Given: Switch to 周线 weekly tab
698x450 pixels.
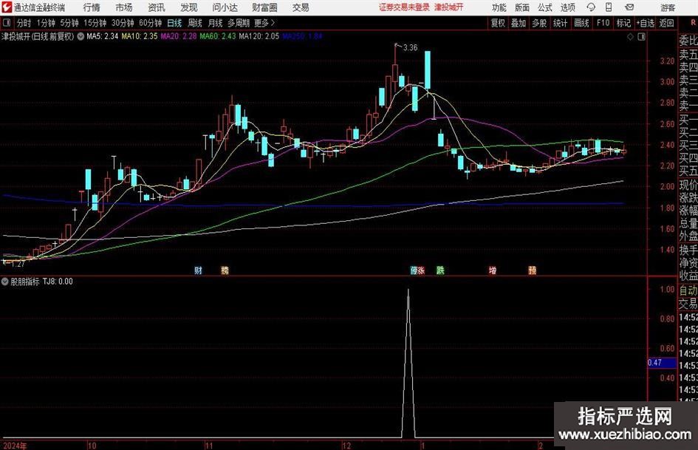Looking at the screenshot, I should 195,23.
